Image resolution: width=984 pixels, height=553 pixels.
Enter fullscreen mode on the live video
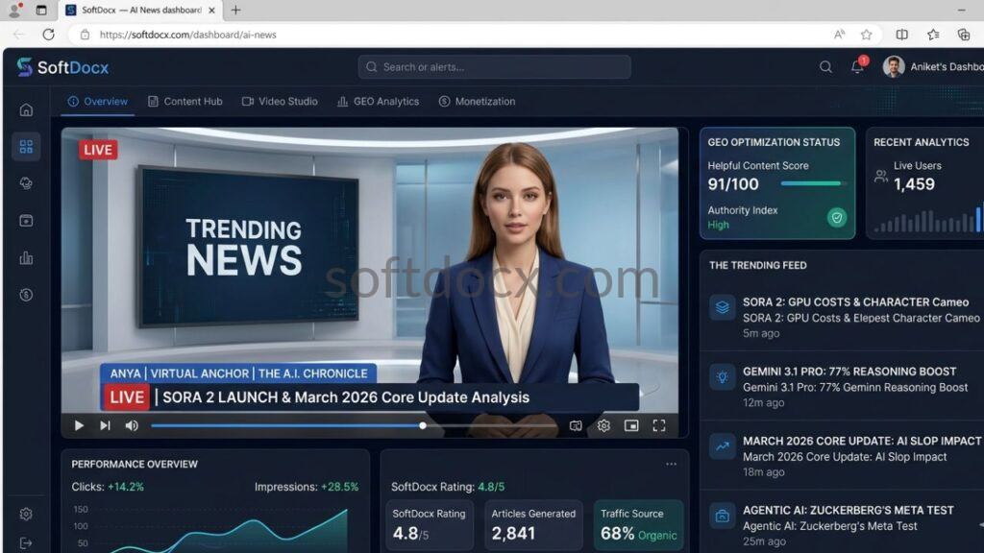pos(659,425)
